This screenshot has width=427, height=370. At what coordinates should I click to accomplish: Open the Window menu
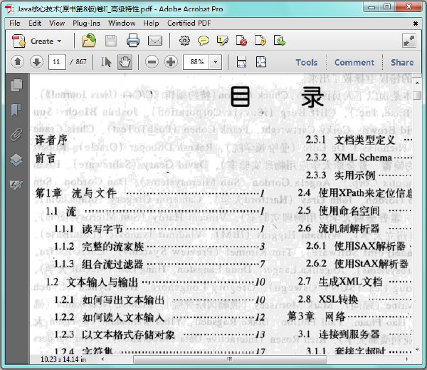click(x=122, y=24)
